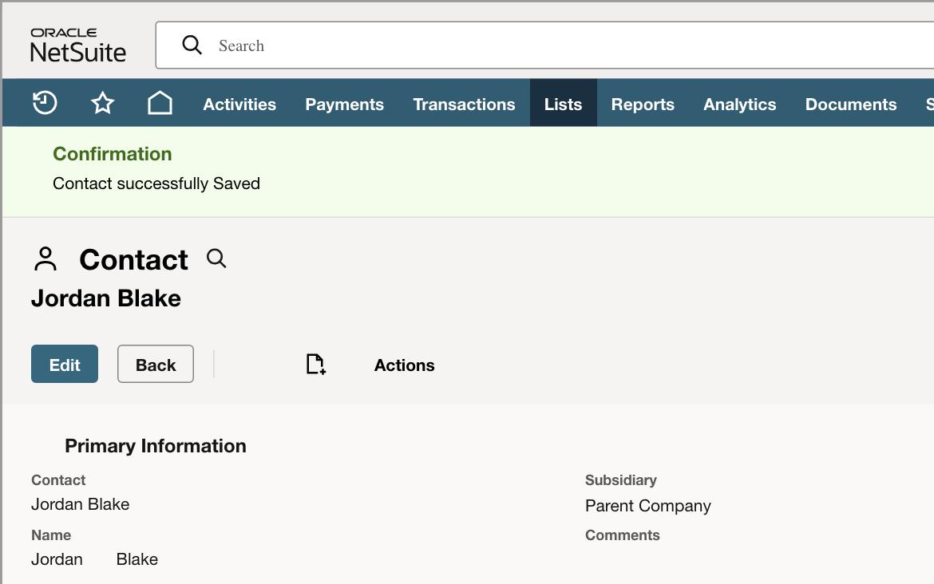
Task: Click the magnifier icon in the search bar
Action: [192, 45]
